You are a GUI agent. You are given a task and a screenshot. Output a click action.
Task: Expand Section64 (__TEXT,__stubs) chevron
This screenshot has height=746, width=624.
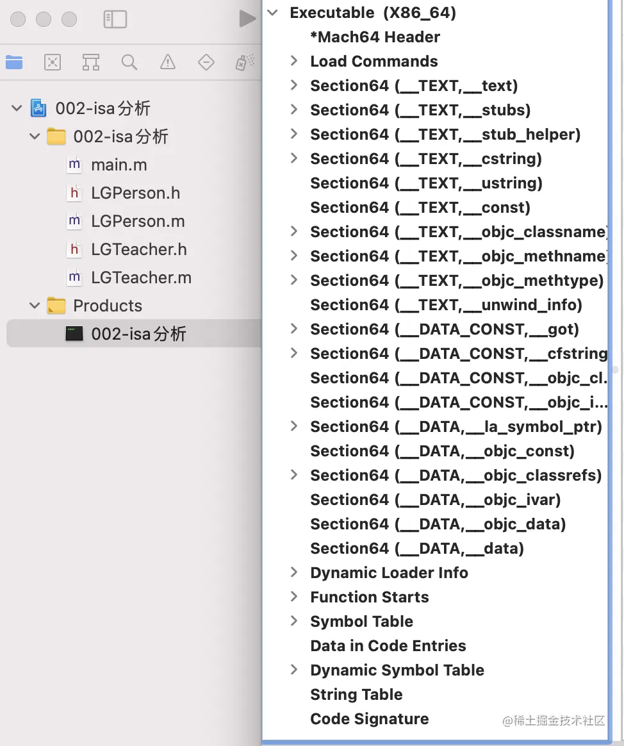pyautogui.click(x=294, y=110)
